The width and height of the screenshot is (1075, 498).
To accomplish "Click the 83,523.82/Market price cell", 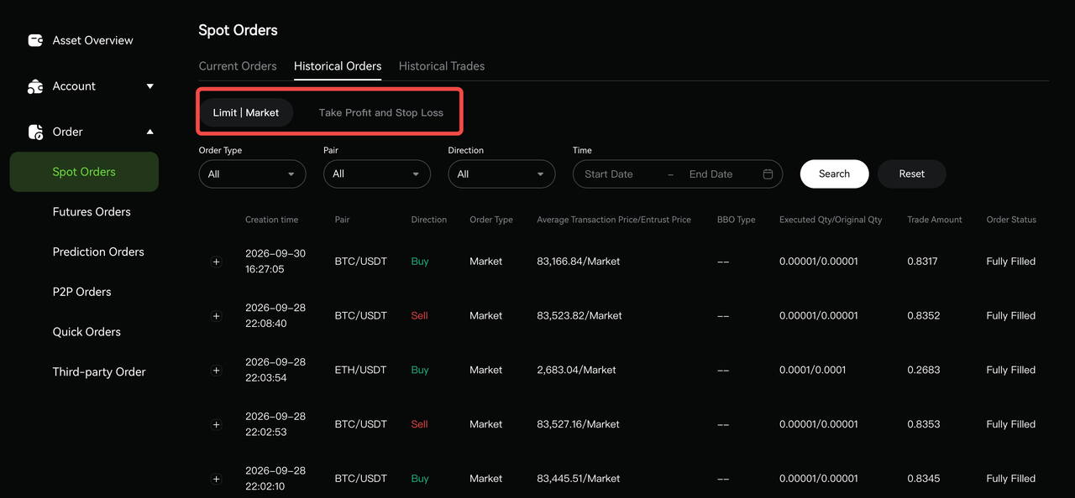I will 579,316.
